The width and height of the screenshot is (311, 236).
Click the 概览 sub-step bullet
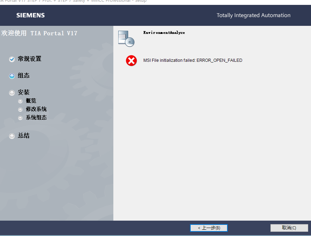pos(20,101)
